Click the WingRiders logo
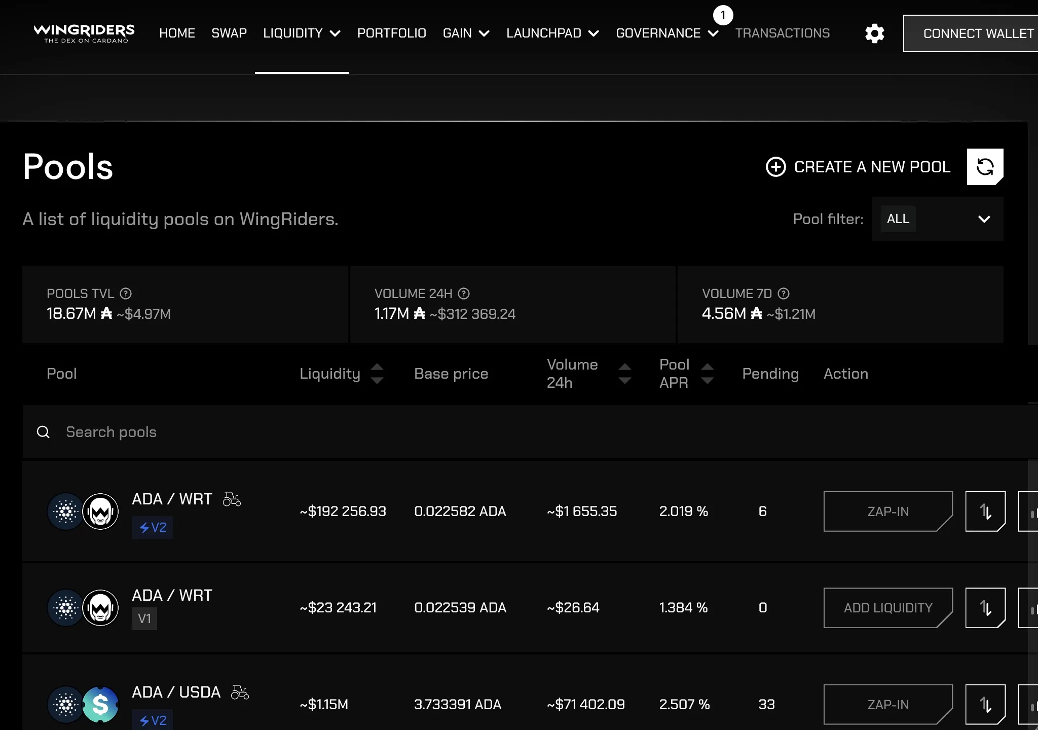The height and width of the screenshot is (730, 1038). pos(84,33)
